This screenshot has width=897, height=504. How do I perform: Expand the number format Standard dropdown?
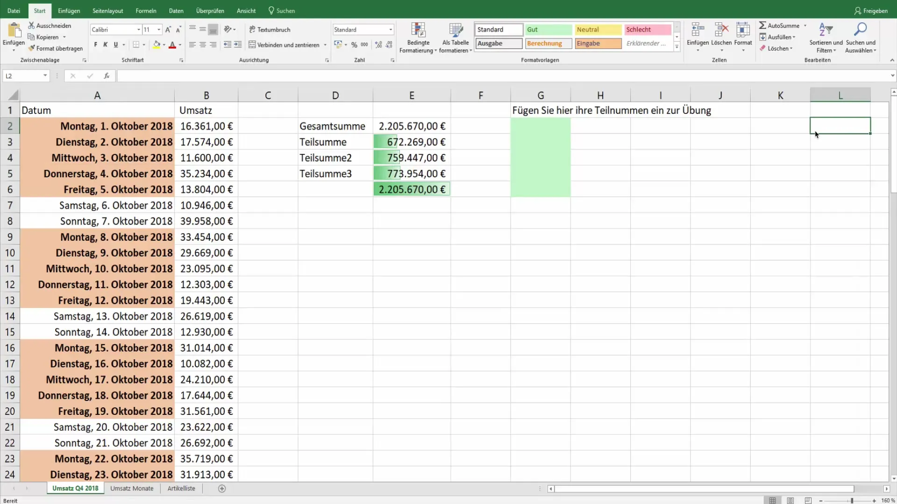click(x=391, y=29)
